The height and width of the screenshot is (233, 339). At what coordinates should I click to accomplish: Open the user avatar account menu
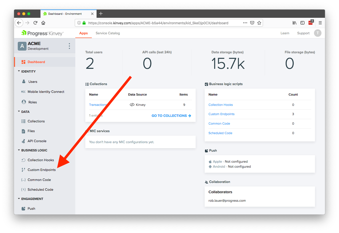click(x=317, y=33)
